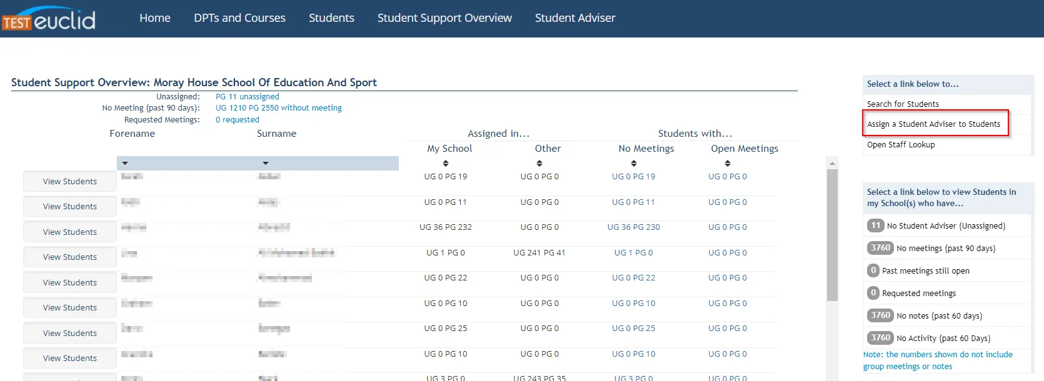1044x381 pixels.
Task: Click the table vertical scrollbar thumb
Action: point(832,235)
